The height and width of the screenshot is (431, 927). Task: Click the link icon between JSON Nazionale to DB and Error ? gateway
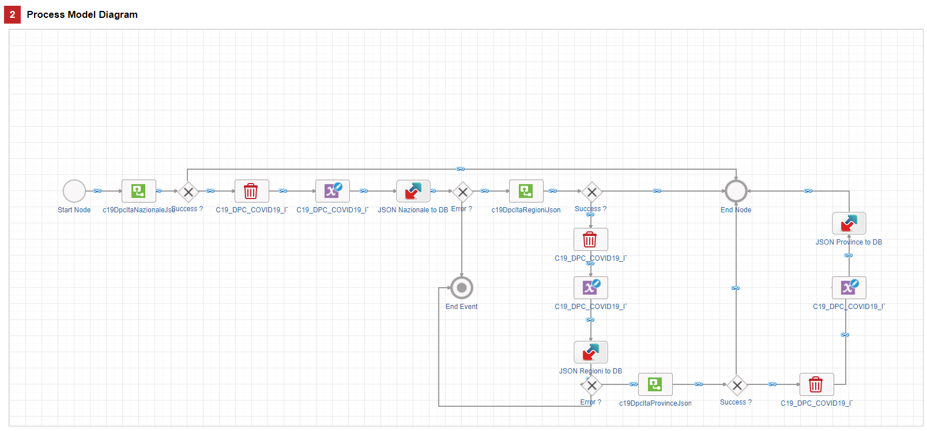pyautogui.click(x=434, y=190)
